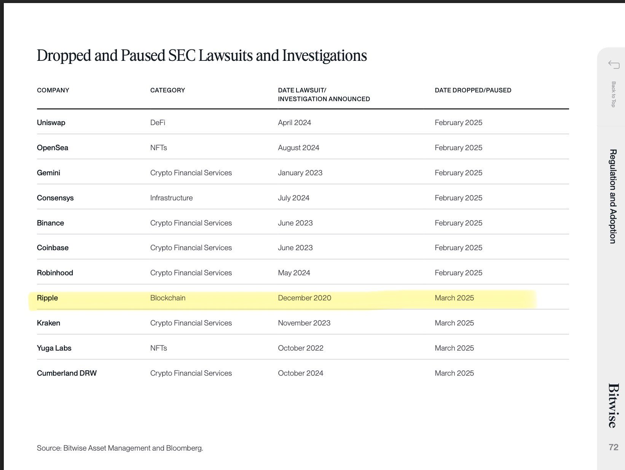This screenshot has height=470, width=625.
Task: Click the 'August 2024' date cell
Action: click(298, 148)
